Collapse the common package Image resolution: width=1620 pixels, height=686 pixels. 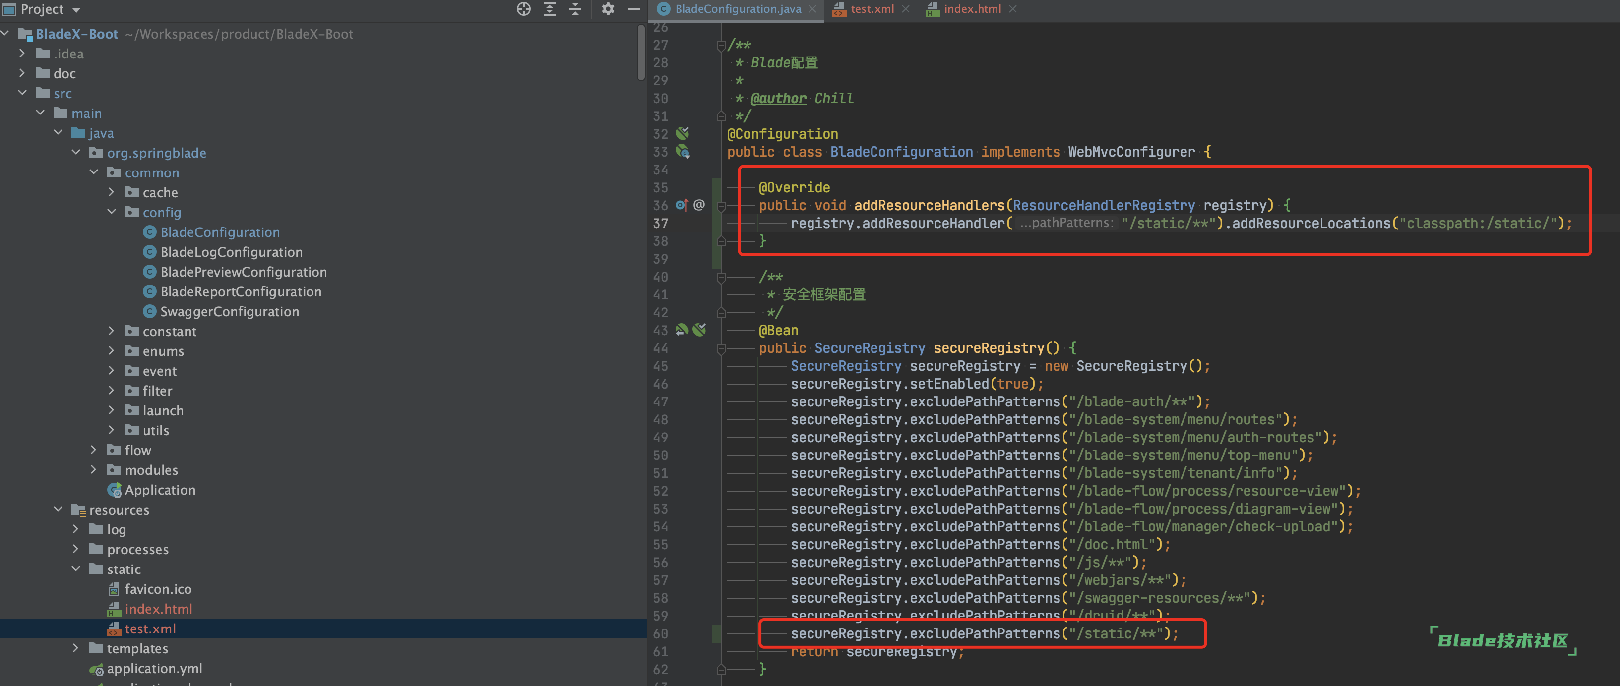click(x=94, y=172)
